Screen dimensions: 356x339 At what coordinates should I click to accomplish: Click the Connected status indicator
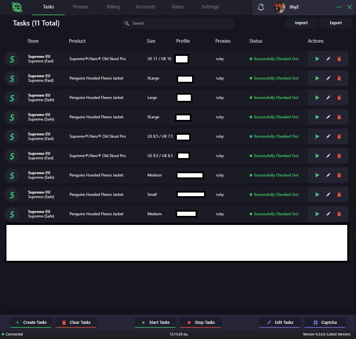(x=12, y=334)
